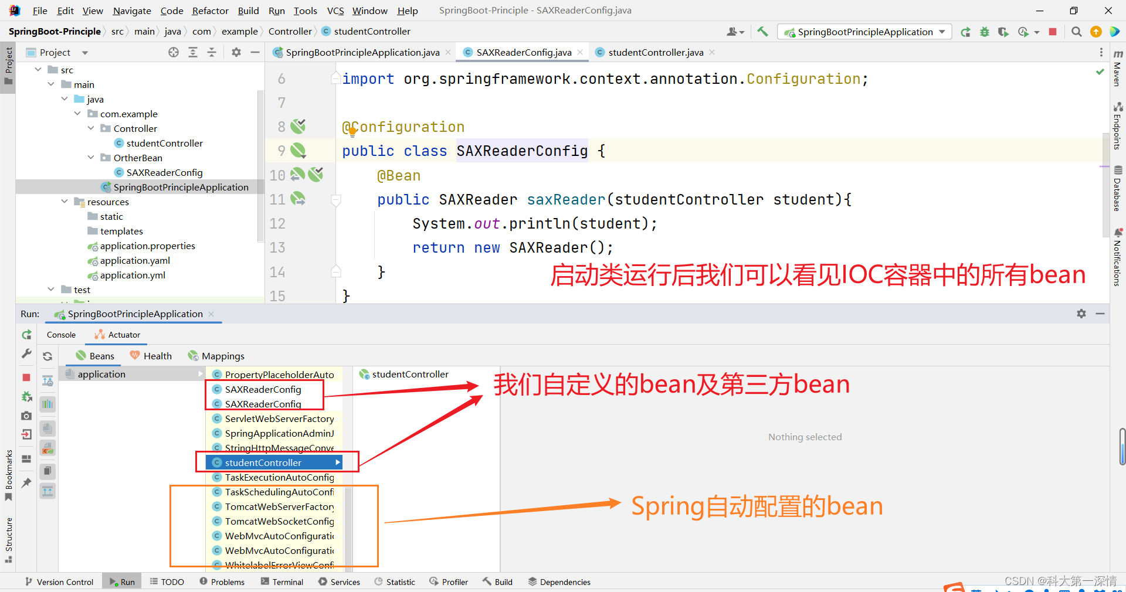Collapse the main folder node

tap(51, 84)
